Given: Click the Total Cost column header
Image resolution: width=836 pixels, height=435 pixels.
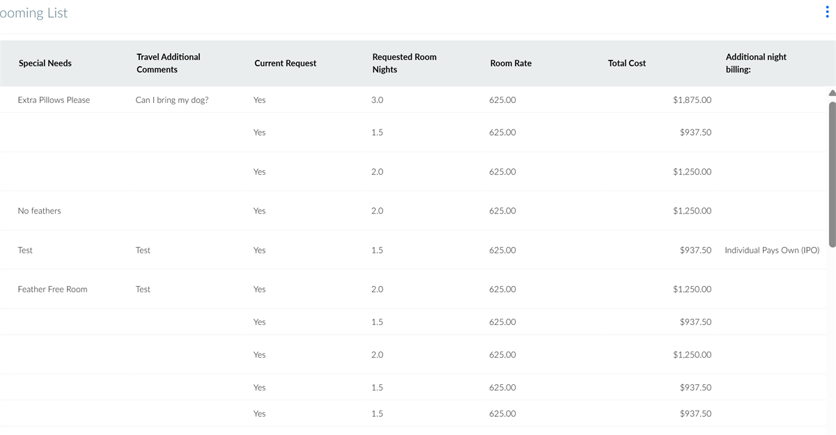Looking at the screenshot, I should [x=626, y=63].
